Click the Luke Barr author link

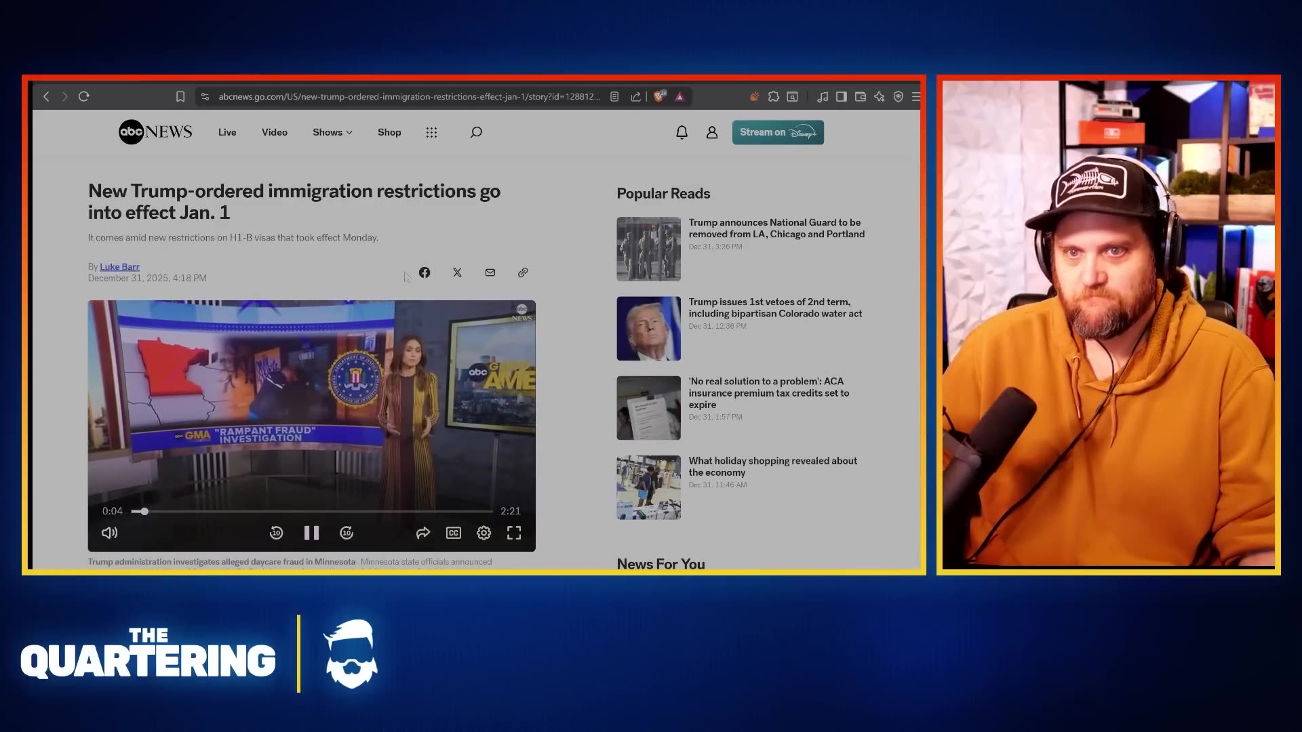120,267
